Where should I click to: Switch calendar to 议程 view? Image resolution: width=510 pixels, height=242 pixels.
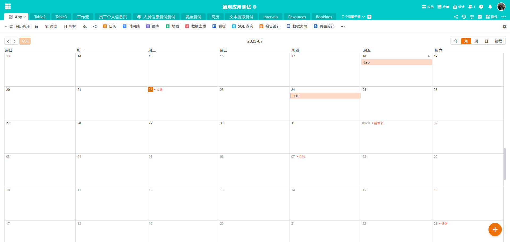pyautogui.click(x=498, y=41)
